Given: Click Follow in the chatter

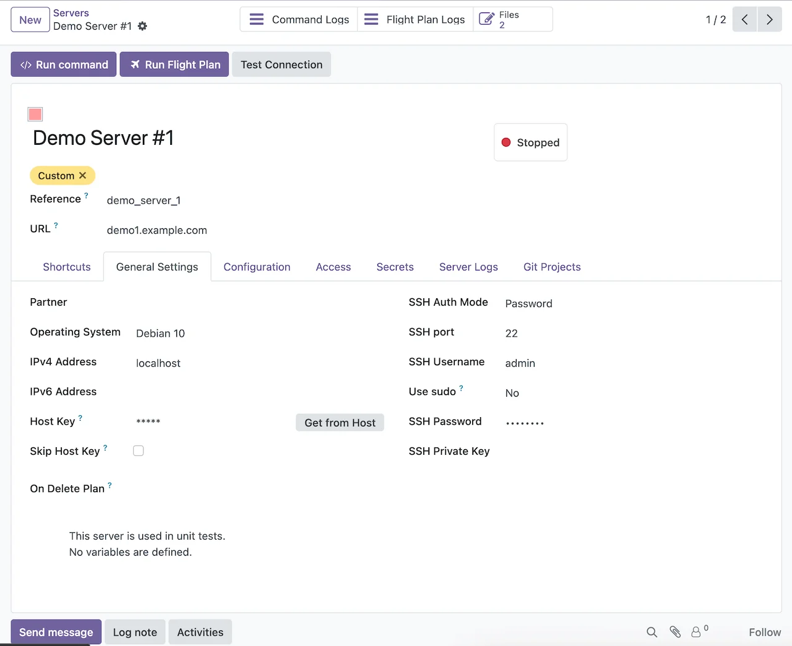Looking at the screenshot, I should point(765,632).
